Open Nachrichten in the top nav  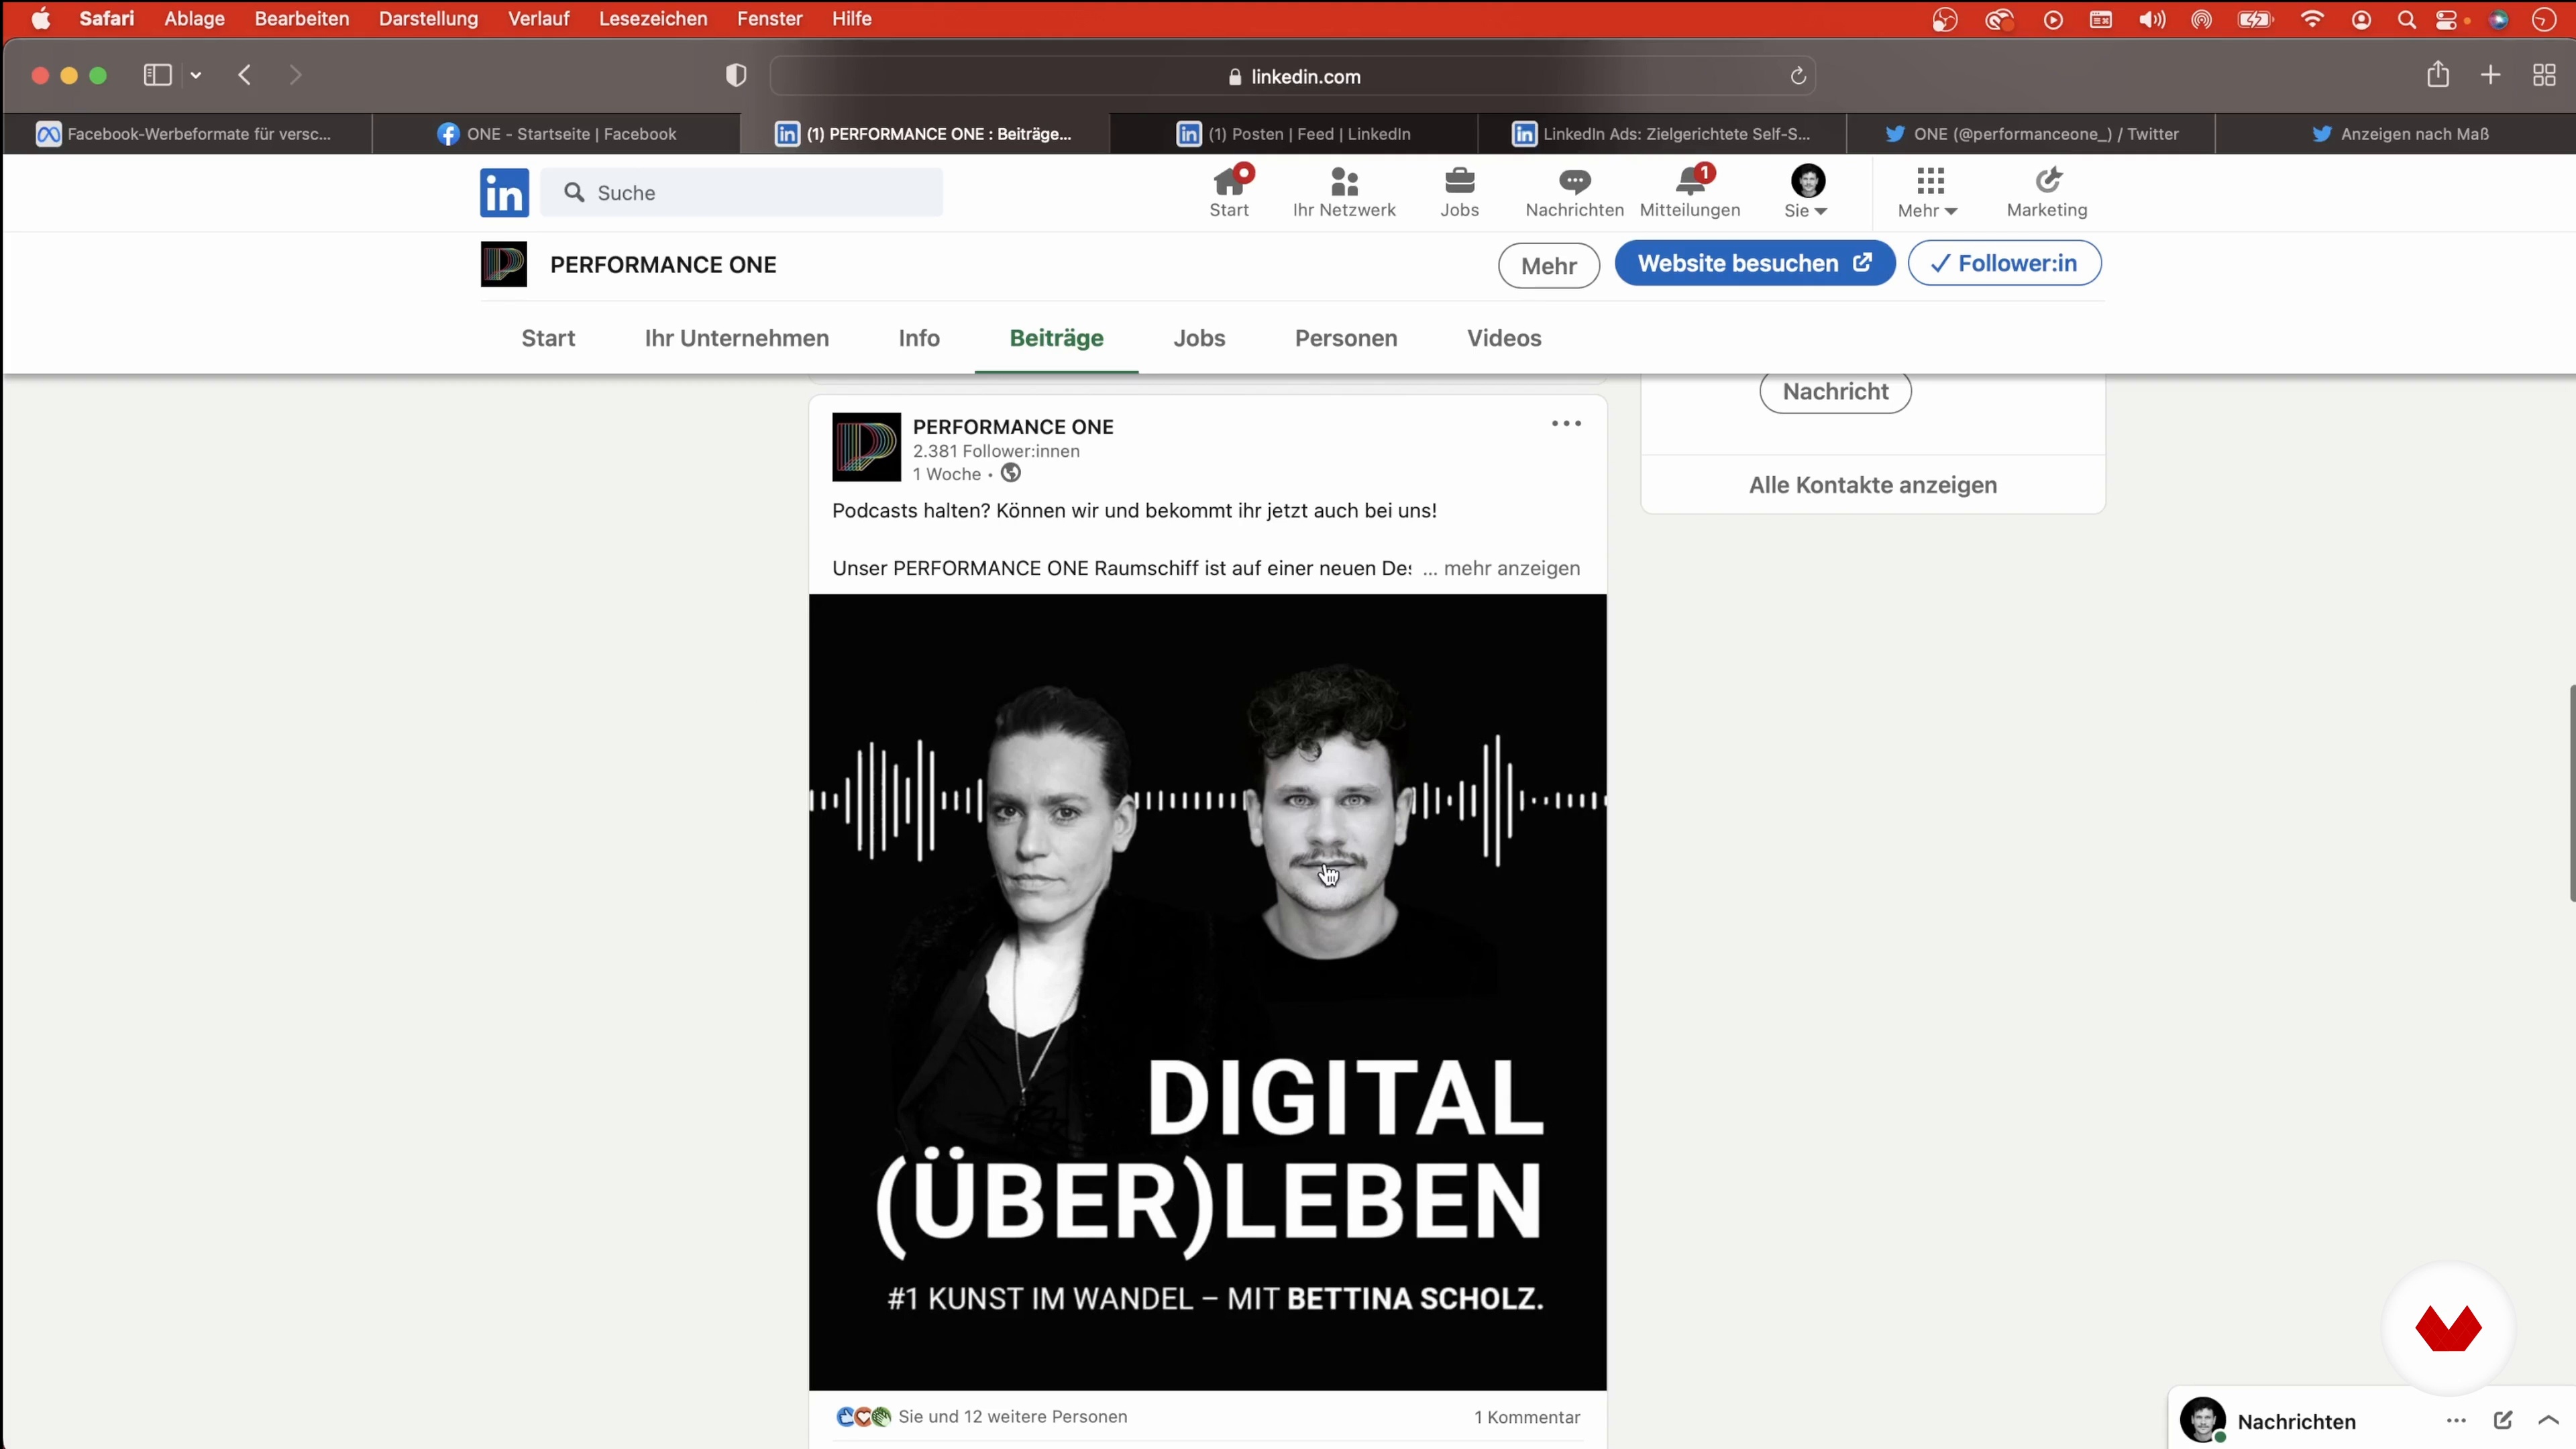point(1574,192)
